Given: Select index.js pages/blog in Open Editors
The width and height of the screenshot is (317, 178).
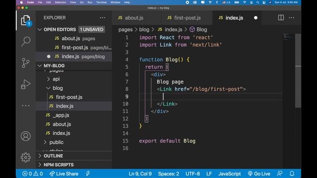Looking at the screenshot, I should [74, 56].
